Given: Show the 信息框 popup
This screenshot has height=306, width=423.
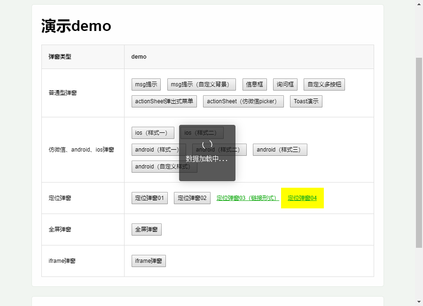Looking at the screenshot, I should 255,84.
